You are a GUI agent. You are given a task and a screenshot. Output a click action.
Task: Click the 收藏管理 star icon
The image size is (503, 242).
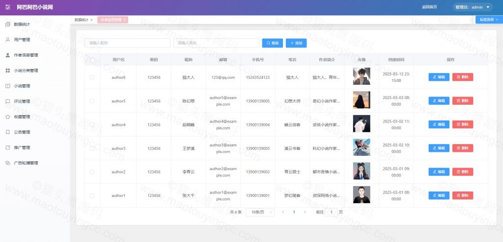point(8,117)
